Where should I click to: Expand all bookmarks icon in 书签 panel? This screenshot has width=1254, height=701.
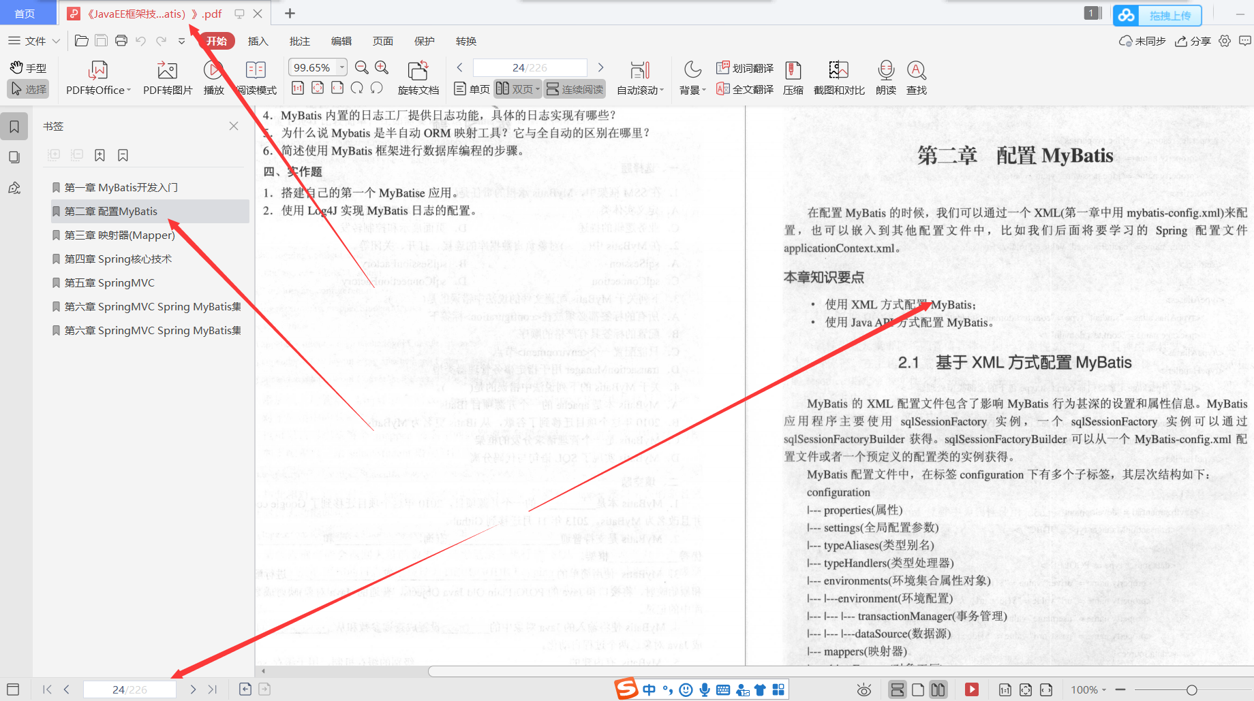(55, 155)
